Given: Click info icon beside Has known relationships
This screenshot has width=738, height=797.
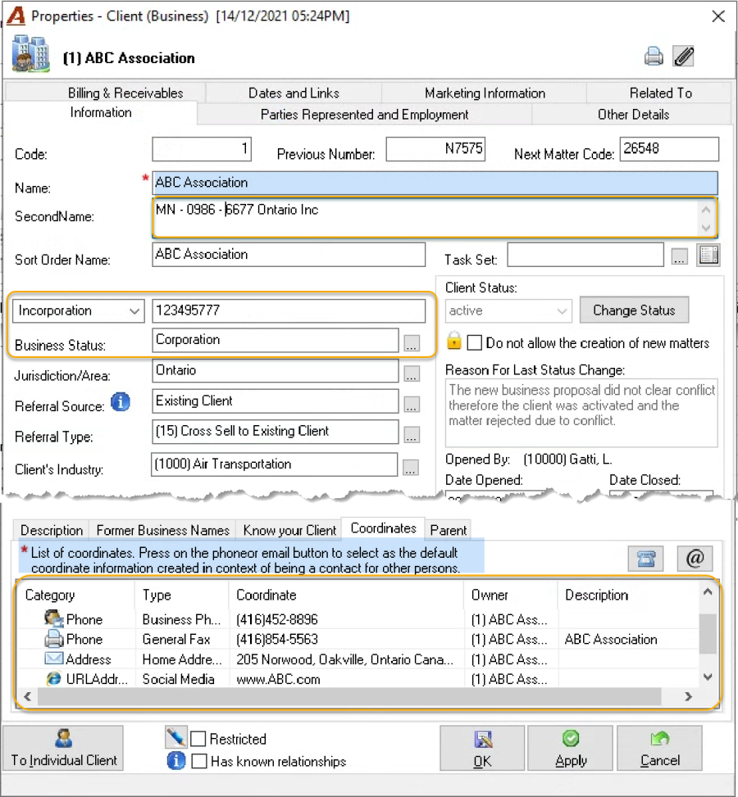Looking at the screenshot, I should (x=176, y=761).
